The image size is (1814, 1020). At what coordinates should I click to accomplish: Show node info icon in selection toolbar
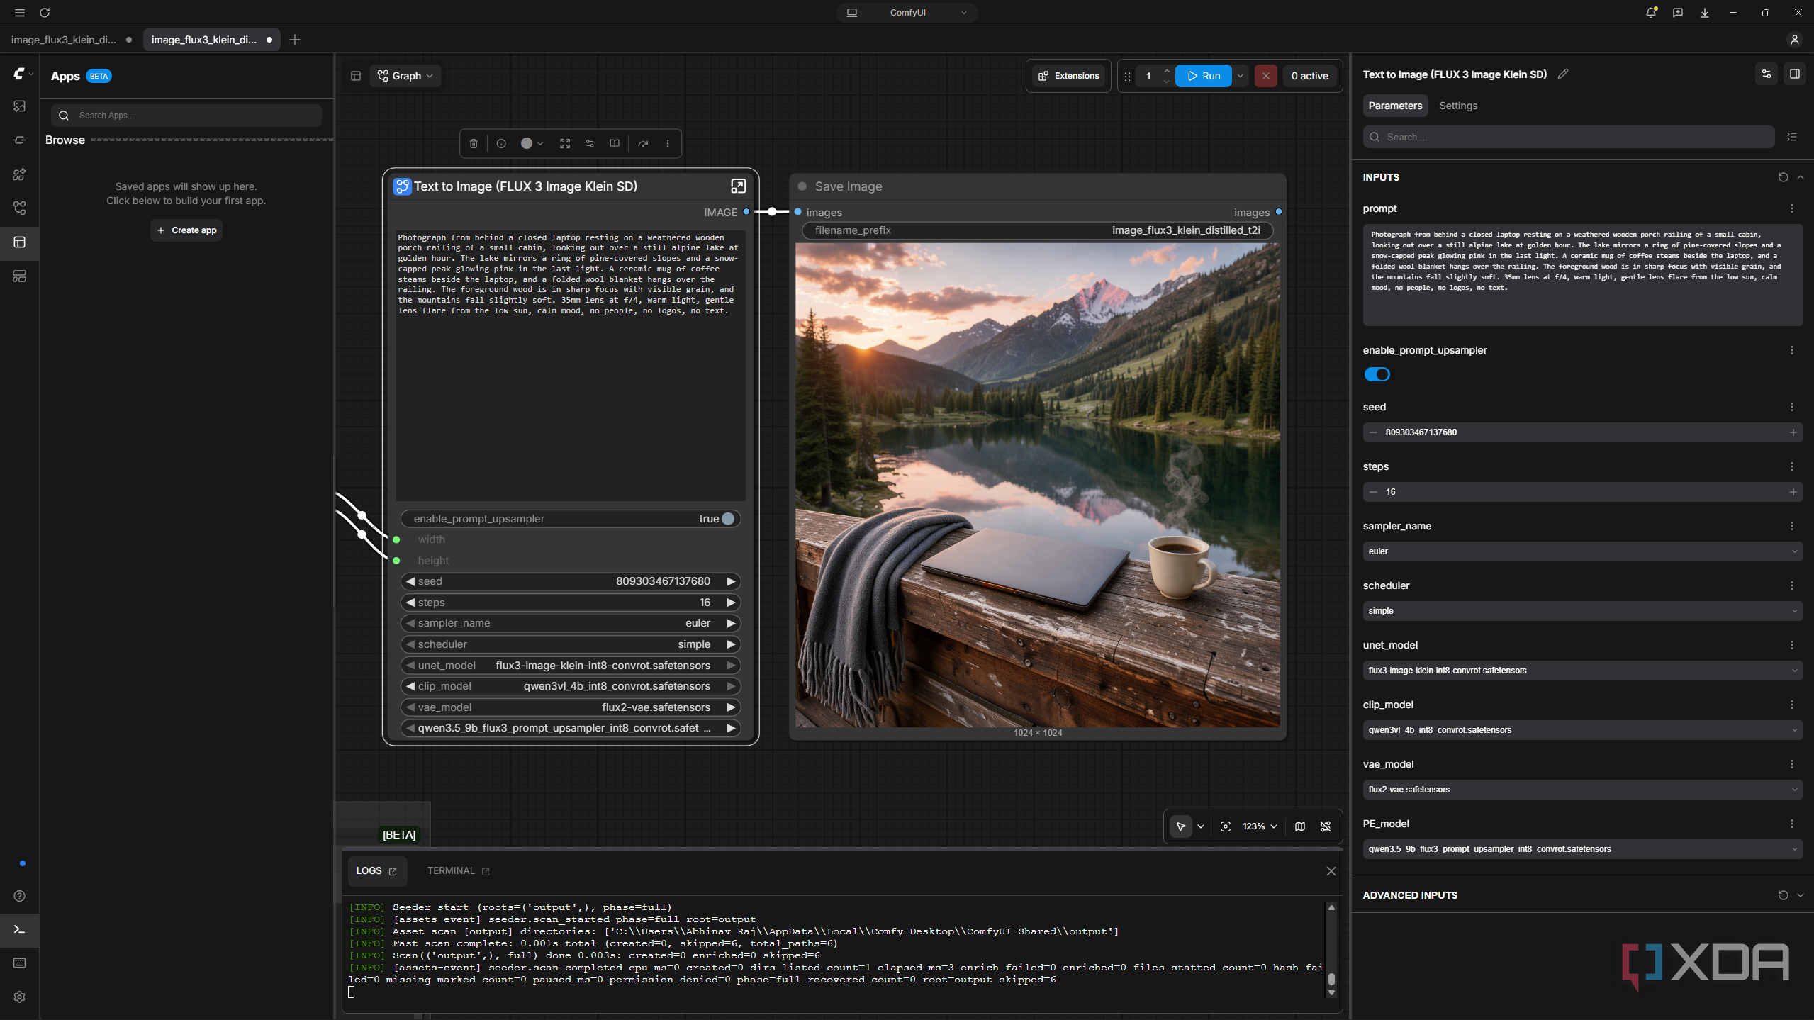point(501,143)
